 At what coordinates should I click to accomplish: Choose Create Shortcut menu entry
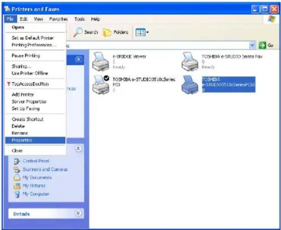(x=35, y=119)
